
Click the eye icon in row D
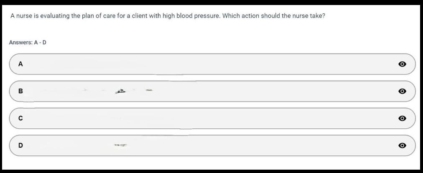tap(402, 145)
